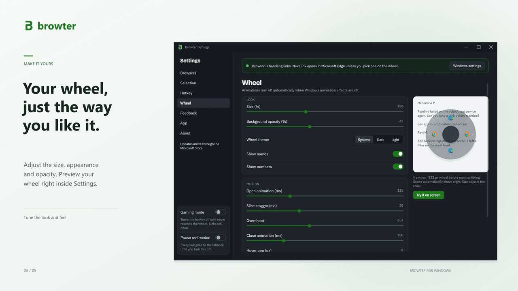Pick the Chrome icon beside number 4
This screenshot has height=291, width=518.
point(434,135)
